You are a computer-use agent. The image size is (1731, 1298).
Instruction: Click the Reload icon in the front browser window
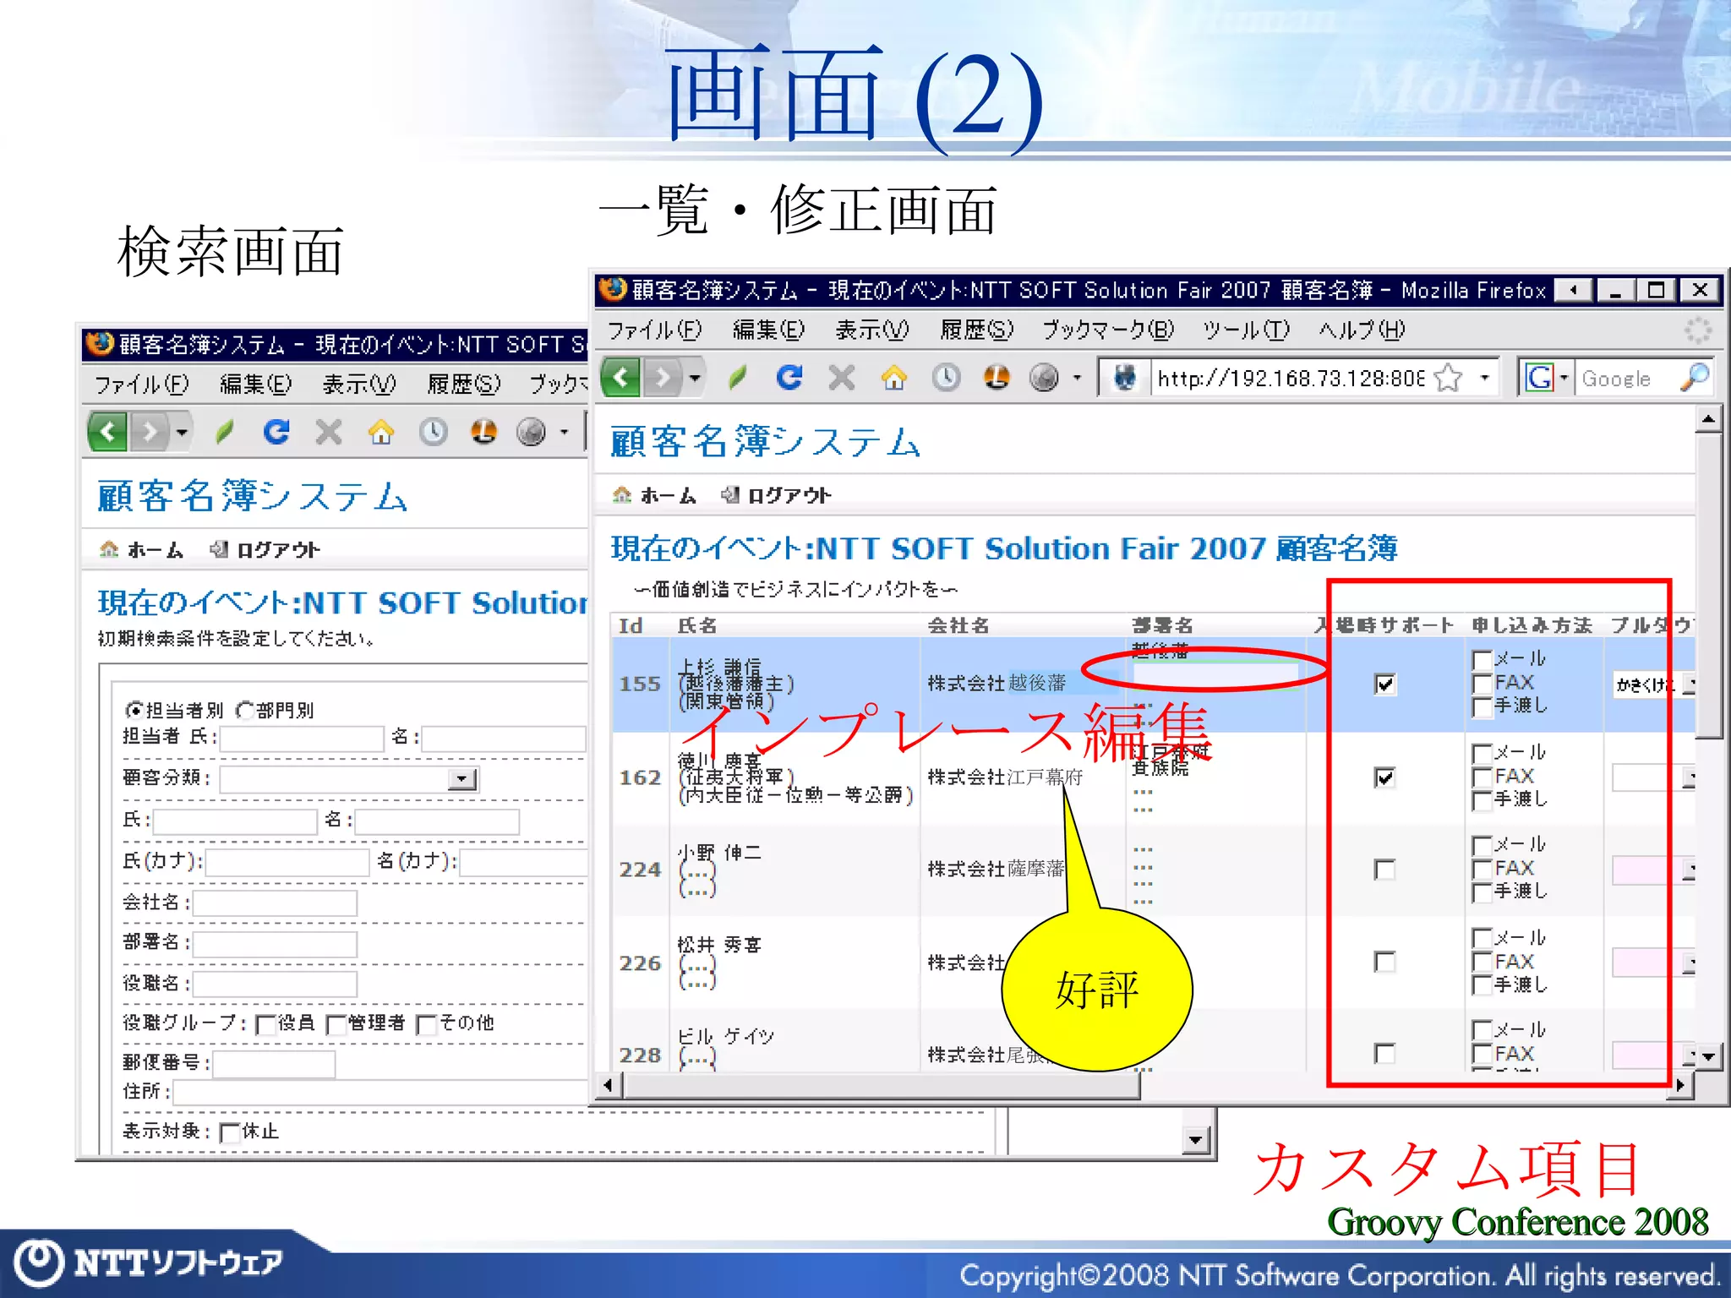(789, 377)
